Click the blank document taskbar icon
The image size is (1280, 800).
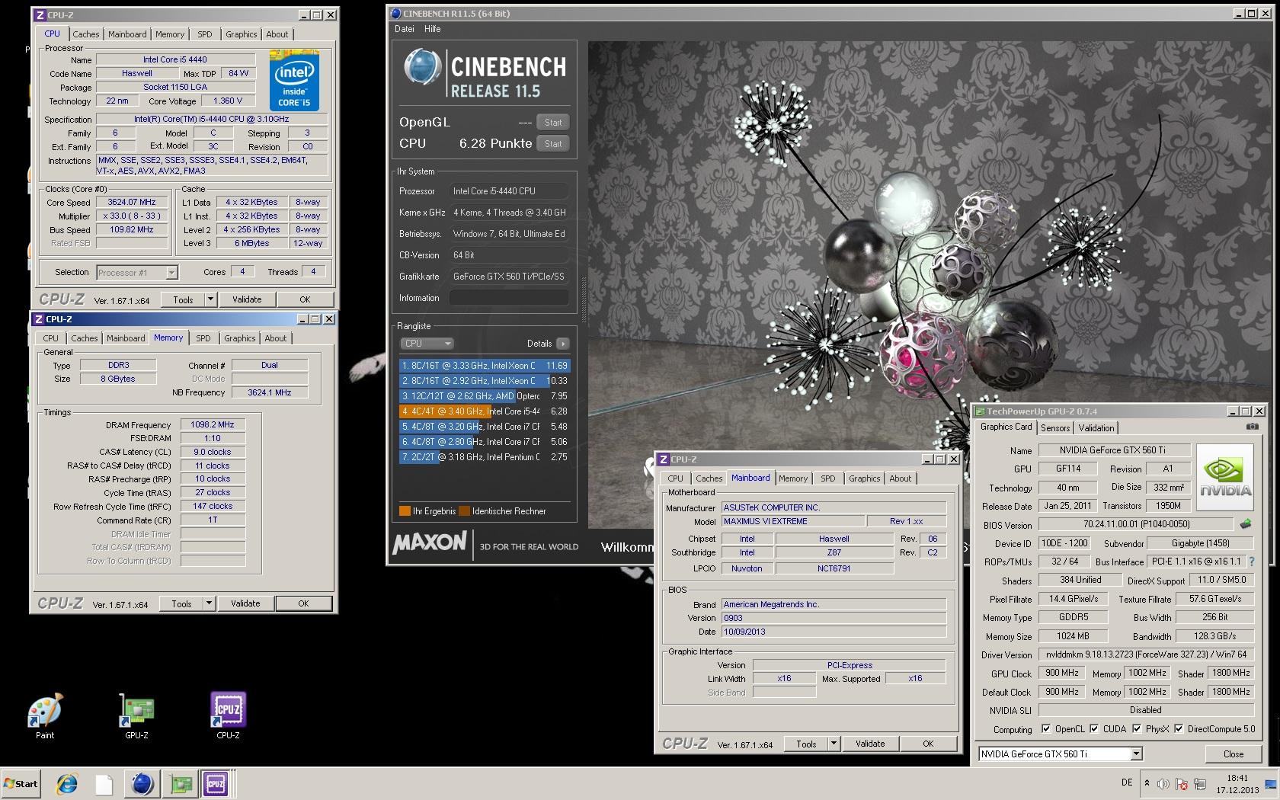click(x=104, y=783)
